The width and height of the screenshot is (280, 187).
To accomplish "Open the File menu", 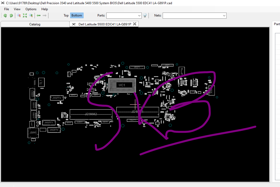I will click(7, 9).
